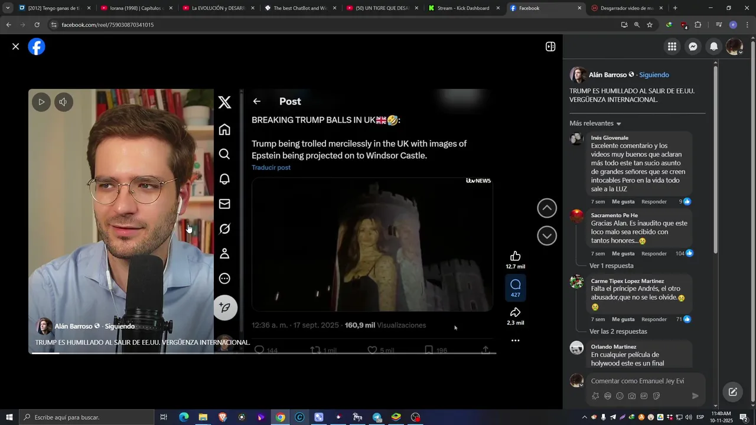Open the account profile menu
The image size is (756, 425).
click(x=735, y=47)
